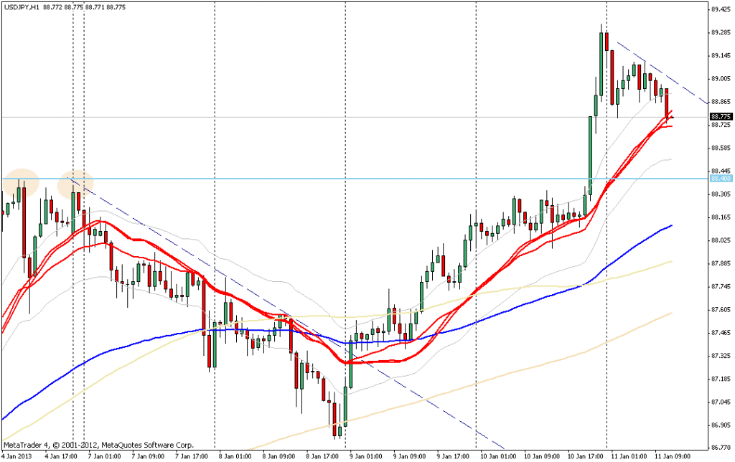Screen dimensions: 735x462
Task: Click the '4 Jan 2013' date label
Action: tap(17, 456)
